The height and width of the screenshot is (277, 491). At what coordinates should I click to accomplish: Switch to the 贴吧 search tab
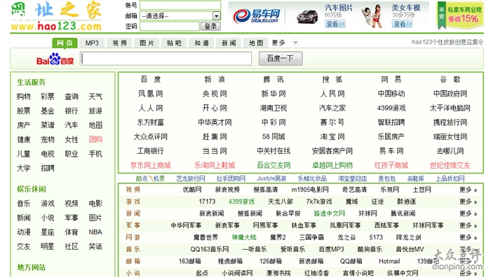(174, 43)
